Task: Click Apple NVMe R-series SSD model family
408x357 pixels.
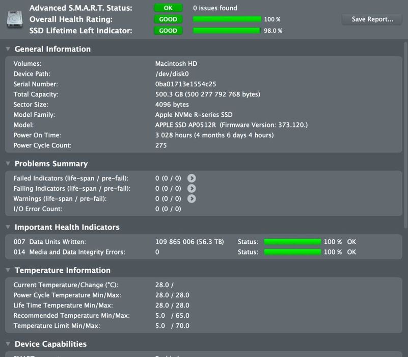Action: (x=194, y=115)
